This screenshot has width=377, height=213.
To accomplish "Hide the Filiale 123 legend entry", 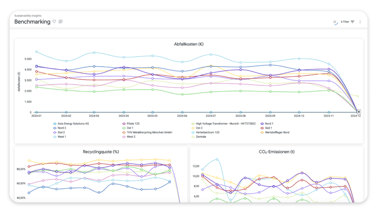I will tap(131, 124).
